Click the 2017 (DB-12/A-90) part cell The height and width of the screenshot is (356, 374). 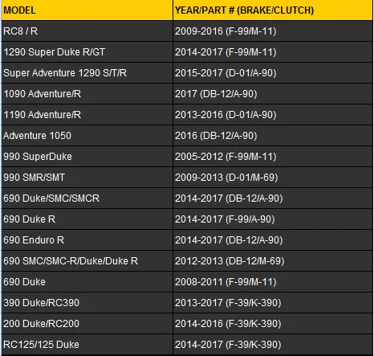pyautogui.click(x=273, y=94)
